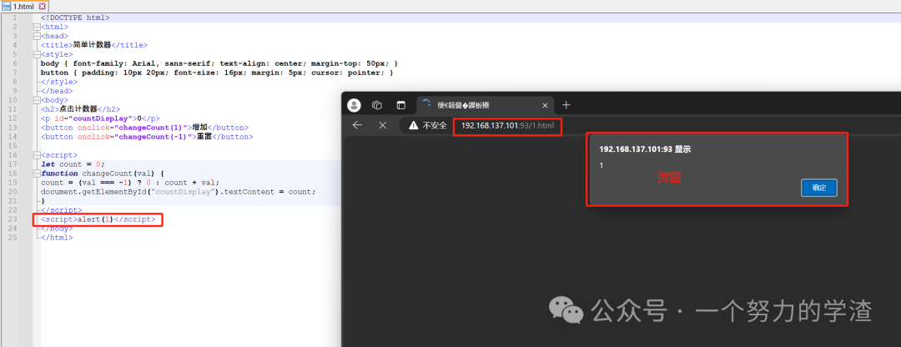Image resolution: width=901 pixels, height=347 pixels.
Task: Open a new browser tab with plus
Action: tap(566, 104)
